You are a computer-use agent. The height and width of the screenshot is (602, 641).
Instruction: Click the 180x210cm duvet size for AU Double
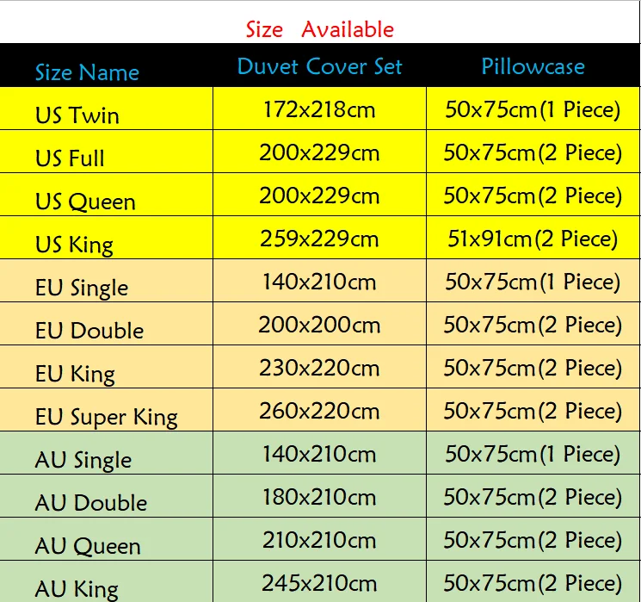click(x=319, y=498)
